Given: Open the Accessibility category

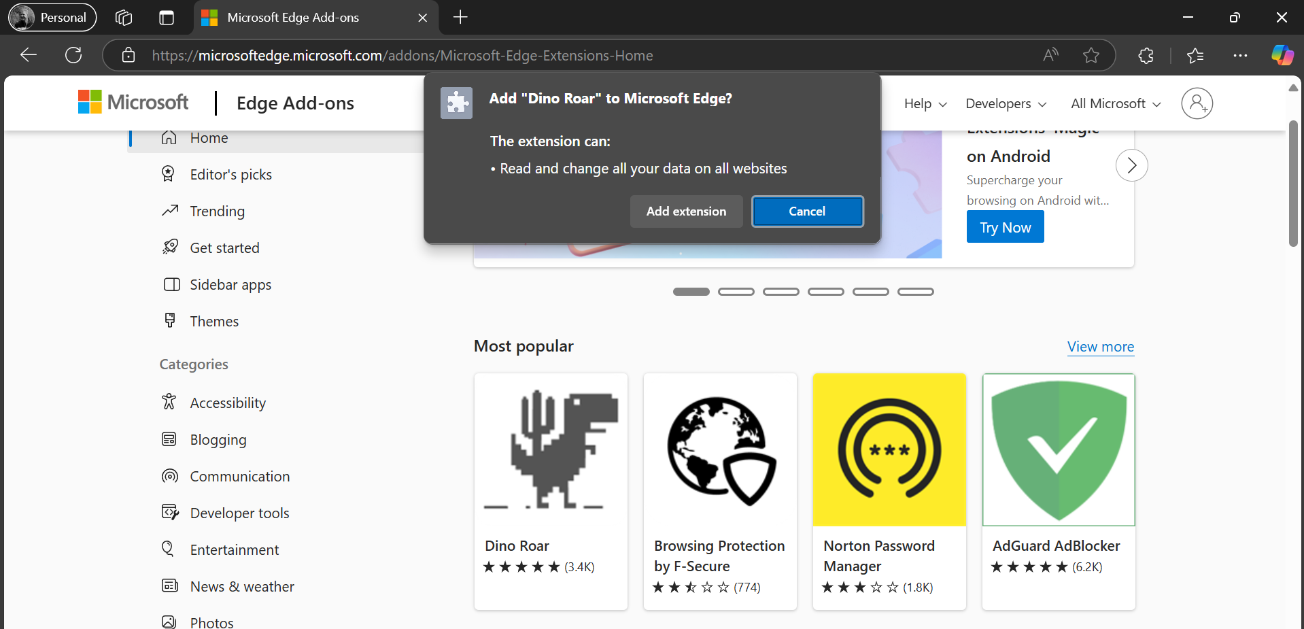Looking at the screenshot, I should tap(228, 403).
